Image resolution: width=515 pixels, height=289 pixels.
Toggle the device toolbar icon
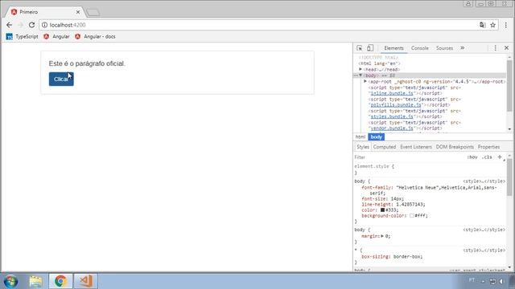click(x=370, y=48)
